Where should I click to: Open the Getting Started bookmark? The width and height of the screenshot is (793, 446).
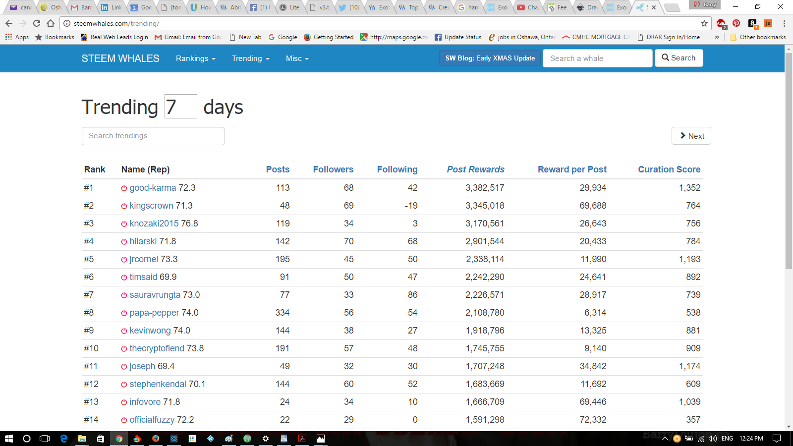tap(329, 37)
